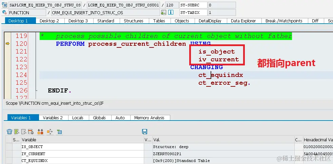Select the Auto tab
Screen dimensions: 333x164
click(x=120, y=118)
